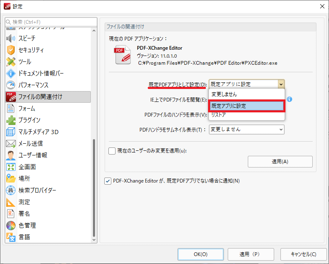Image resolution: width=329 pixels, height=264 pixels.
Task: Focus the 検索 (Ctrl+F) search field
Action: [51, 22]
